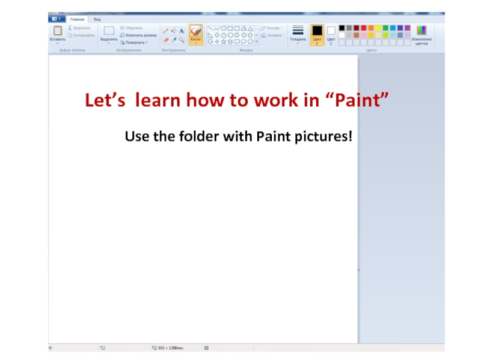This screenshot has height=360, width=481.
Task: Select the Eraser tool
Action: click(166, 40)
